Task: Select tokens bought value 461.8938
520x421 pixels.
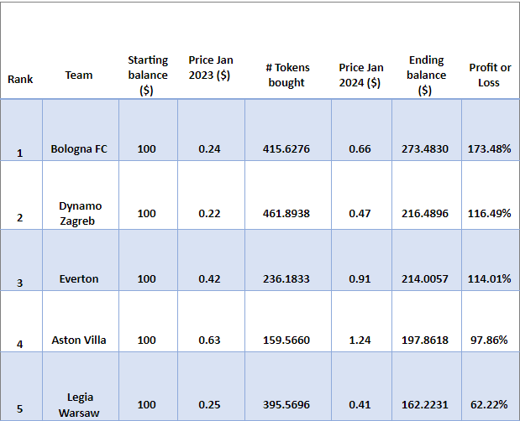Action: pos(286,214)
